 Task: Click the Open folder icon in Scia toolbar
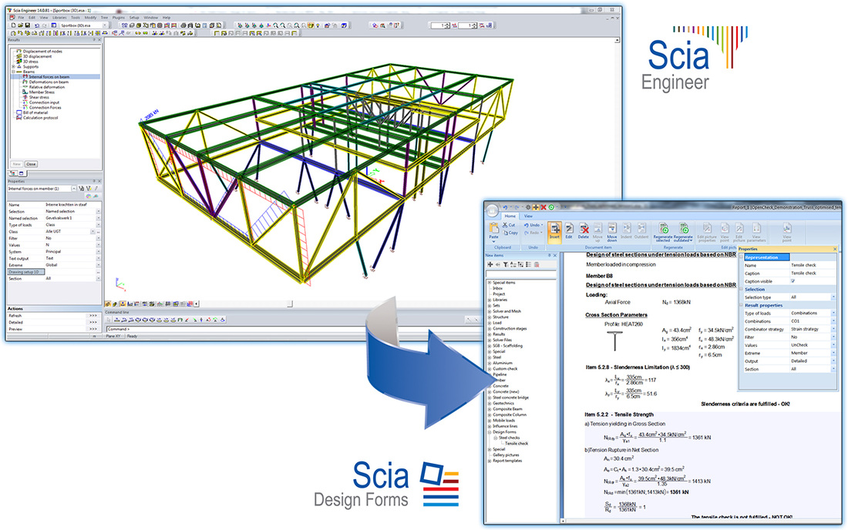pyautogui.click(x=21, y=25)
